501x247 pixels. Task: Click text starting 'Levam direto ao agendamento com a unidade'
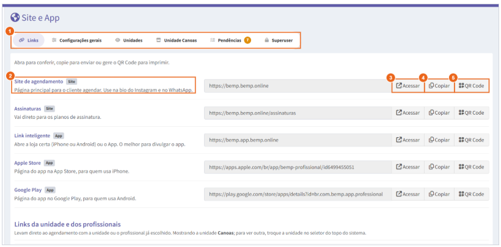[190, 233]
